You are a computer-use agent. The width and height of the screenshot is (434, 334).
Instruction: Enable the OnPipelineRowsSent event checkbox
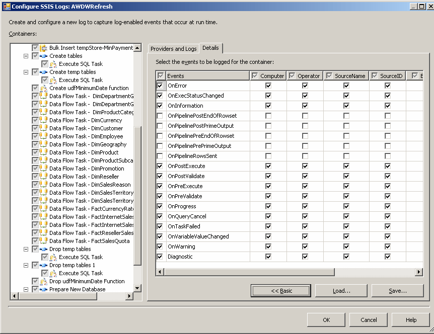(x=160, y=156)
